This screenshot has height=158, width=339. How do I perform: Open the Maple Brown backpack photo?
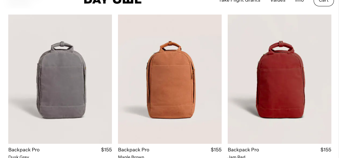coord(170,79)
